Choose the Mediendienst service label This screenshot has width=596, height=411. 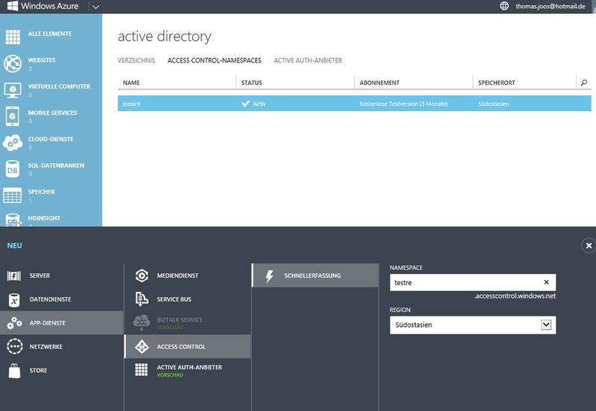[x=177, y=275]
